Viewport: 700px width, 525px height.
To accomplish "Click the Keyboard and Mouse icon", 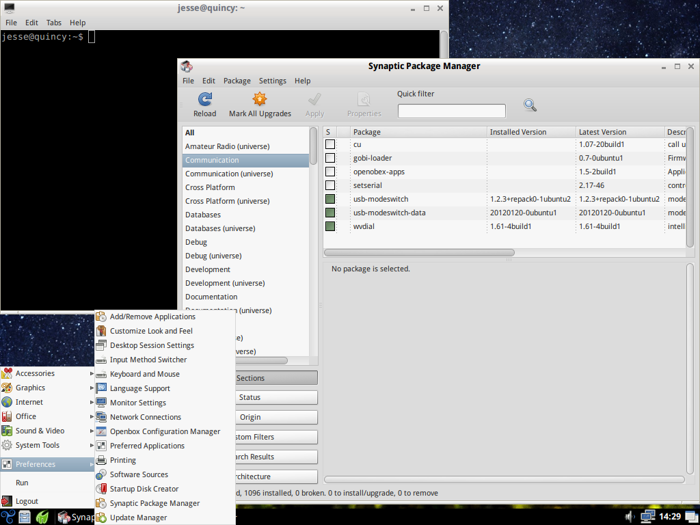I will (x=101, y=374).
